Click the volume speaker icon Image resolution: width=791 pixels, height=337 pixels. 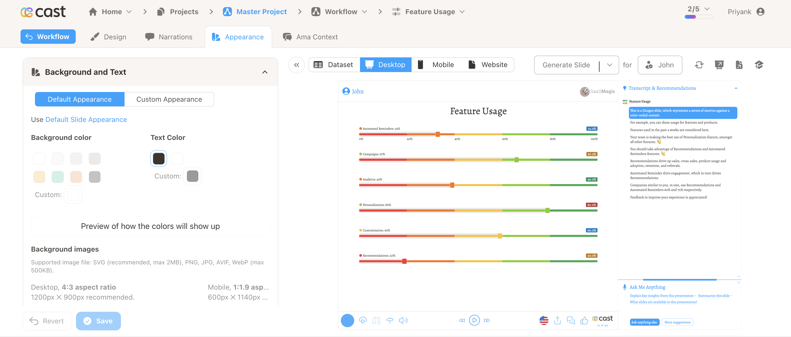(x=403, y=320)
